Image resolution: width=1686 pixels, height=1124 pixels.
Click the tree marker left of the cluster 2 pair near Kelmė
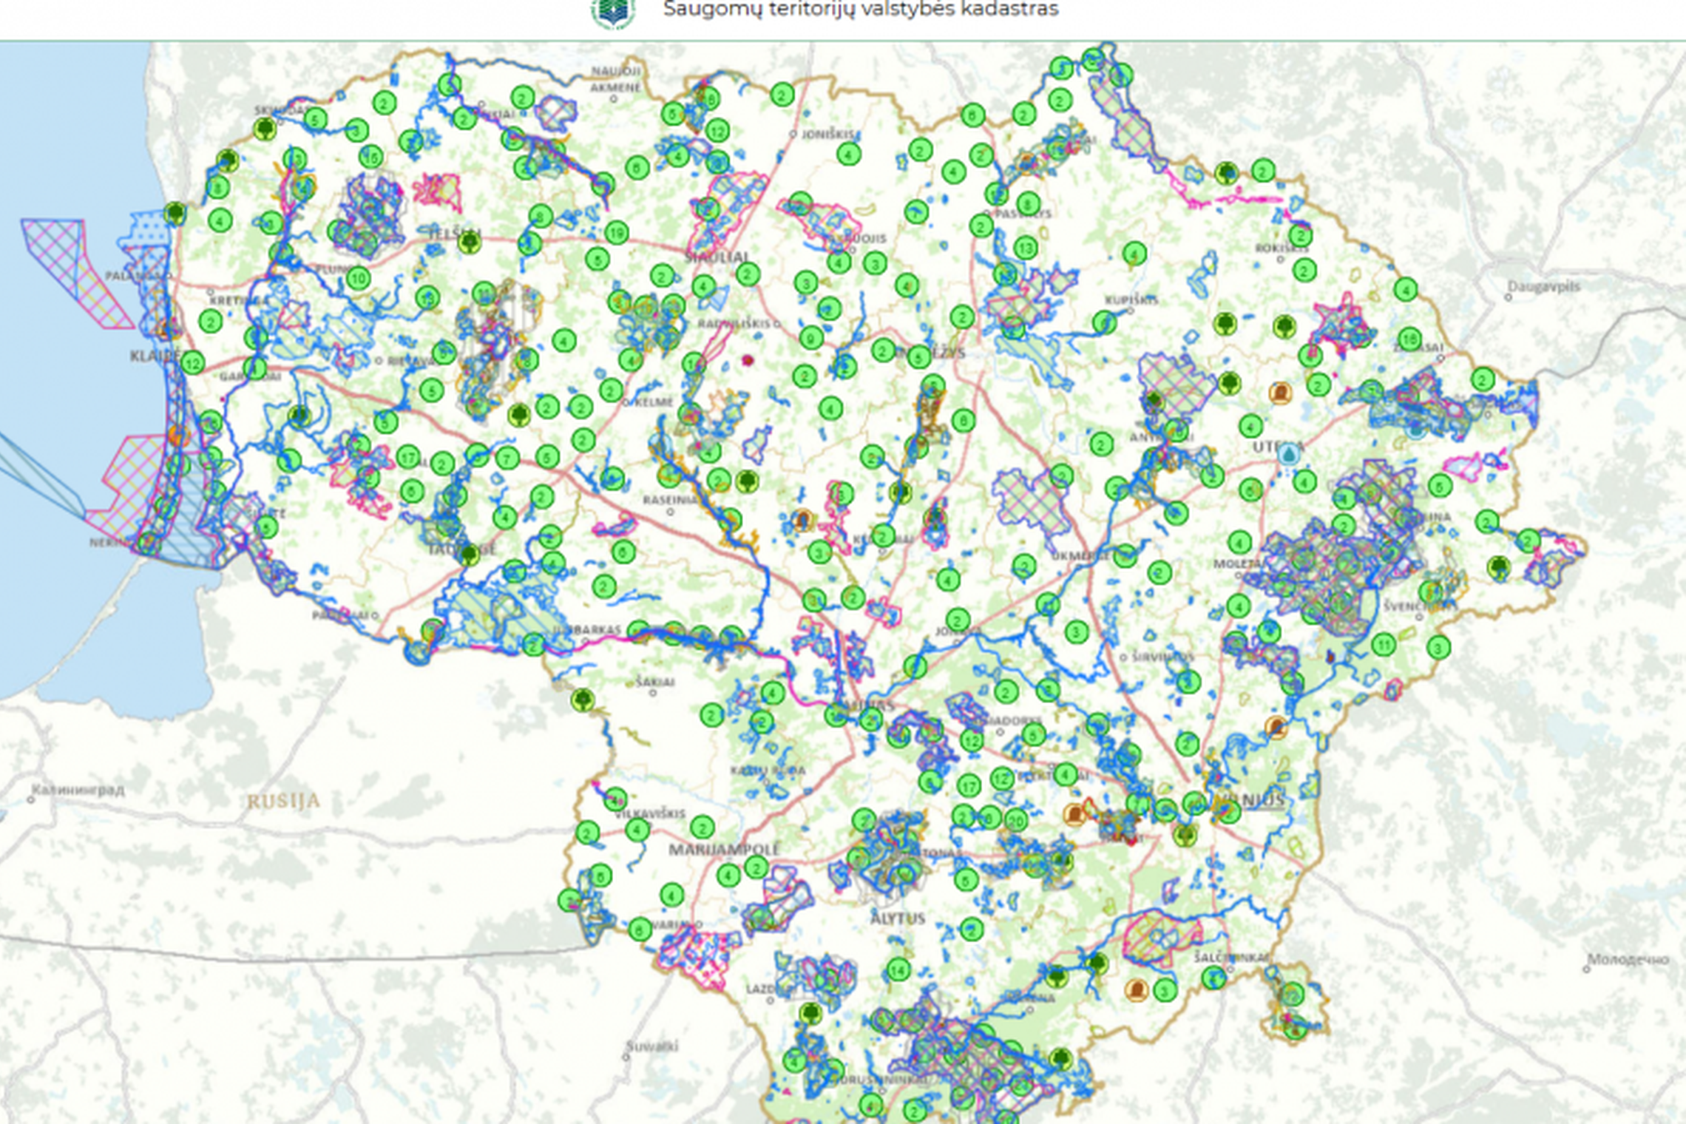(520, 415)
